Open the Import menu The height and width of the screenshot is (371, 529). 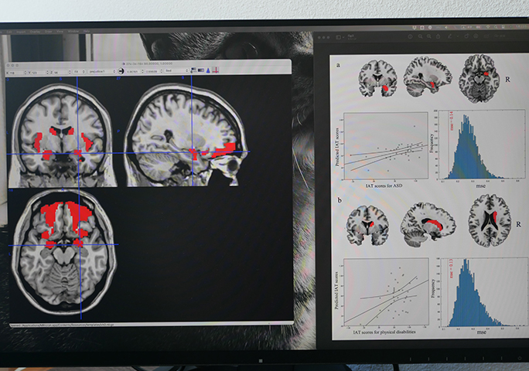pos(21,32)
